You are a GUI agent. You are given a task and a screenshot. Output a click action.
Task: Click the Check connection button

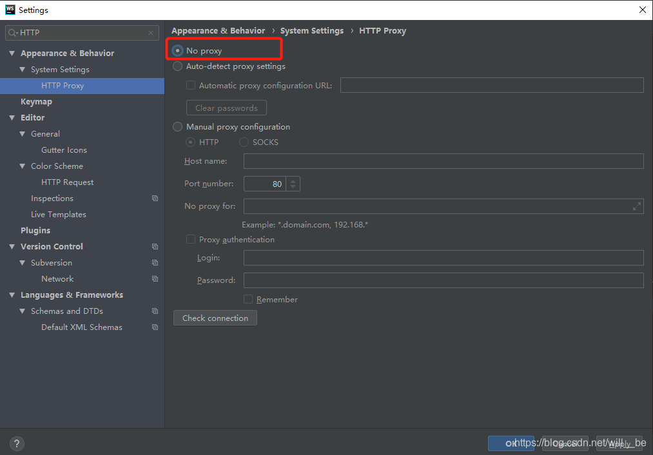[215, 318]
